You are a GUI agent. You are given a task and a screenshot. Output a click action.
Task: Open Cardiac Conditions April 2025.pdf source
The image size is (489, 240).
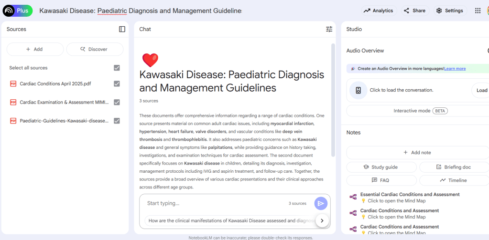point(55,84)
